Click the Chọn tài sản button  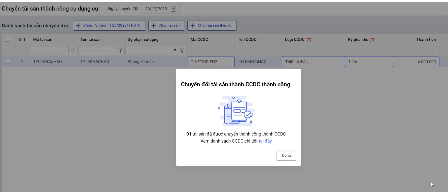click(x=166, y=26)
